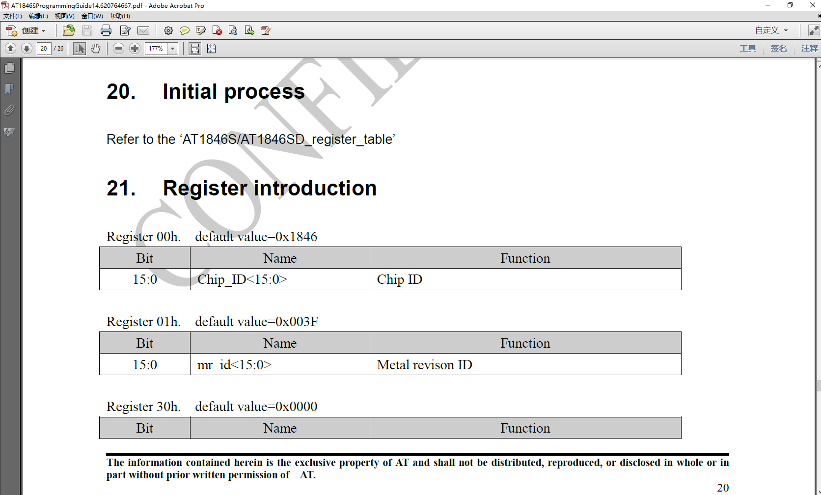Click 'Register 30h.' label text
The image size is (821, 495).
(x=143, y=407)
